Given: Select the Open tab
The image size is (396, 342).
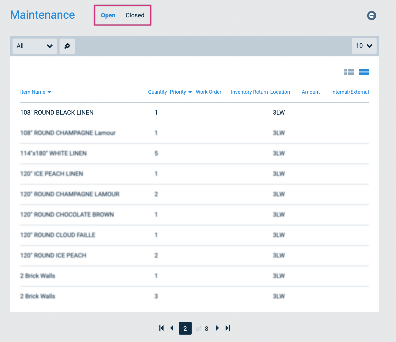Looking at the screenshot, I should tap(108, 15).
